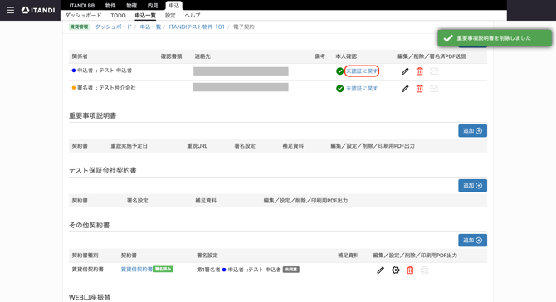Add a document under テスト保証会社契約書
556x302 pixels.
pos(472,185)
